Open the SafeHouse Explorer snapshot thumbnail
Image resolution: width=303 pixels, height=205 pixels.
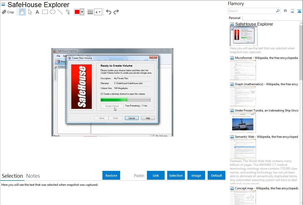coord(244,36)
